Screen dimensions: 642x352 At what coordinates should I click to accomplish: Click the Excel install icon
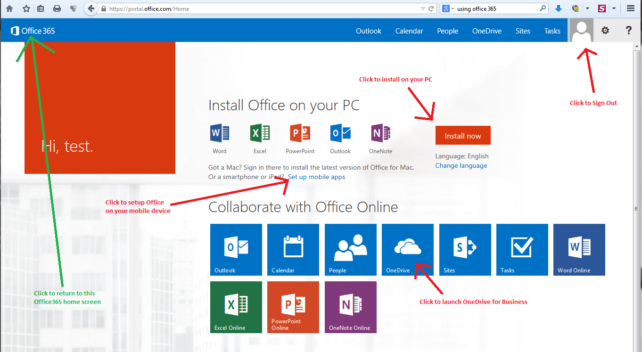click(260, 133)
